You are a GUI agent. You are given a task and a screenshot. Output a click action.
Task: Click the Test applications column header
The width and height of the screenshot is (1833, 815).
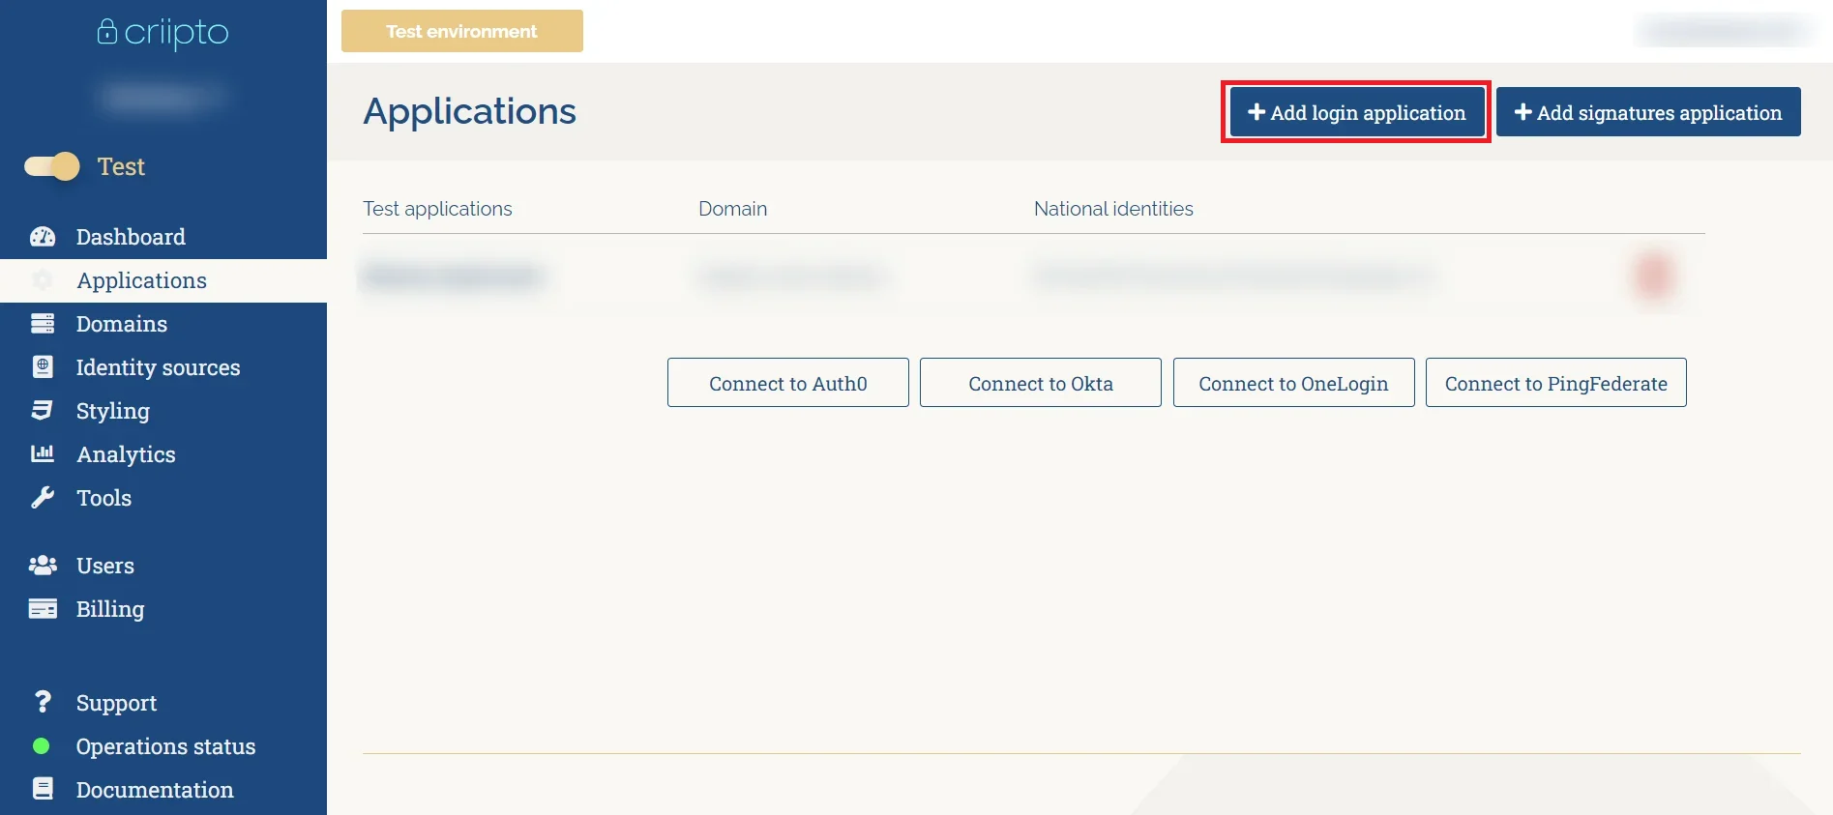(x=437, y=209)
